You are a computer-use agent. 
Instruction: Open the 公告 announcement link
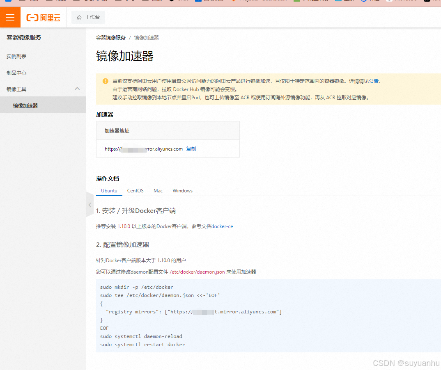(374, 81)
